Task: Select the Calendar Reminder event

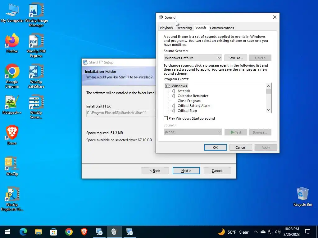Action: (193, 96)
